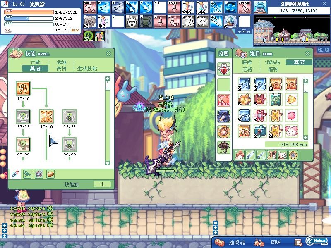Click the skill list scroll-down arrow
Image resolution: width=331 pixels, height=248 pixels.
pos(108,163)
